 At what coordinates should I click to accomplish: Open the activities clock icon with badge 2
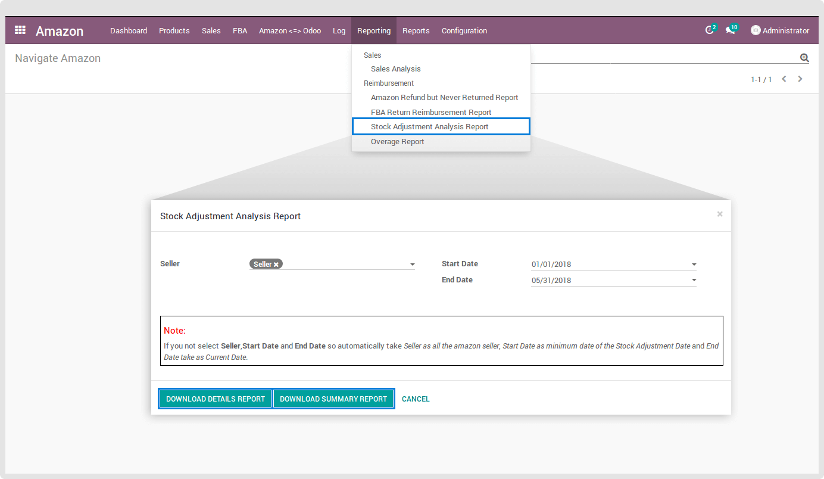(x=710, y=30)
